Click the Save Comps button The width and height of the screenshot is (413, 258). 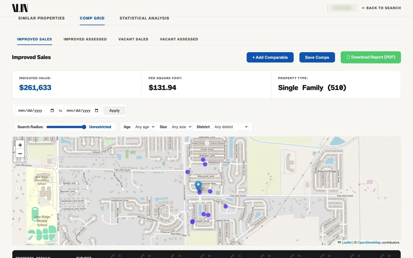pyautogui.click(x=317, y=57)
